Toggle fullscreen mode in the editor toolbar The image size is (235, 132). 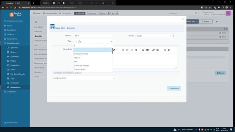pos(169,50)
